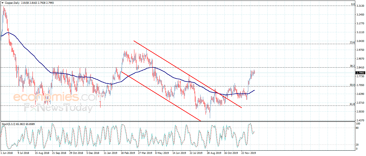The image size is (366, 156).
Task: Click the 20 level on stochastic axis
Action: [357, 145]
